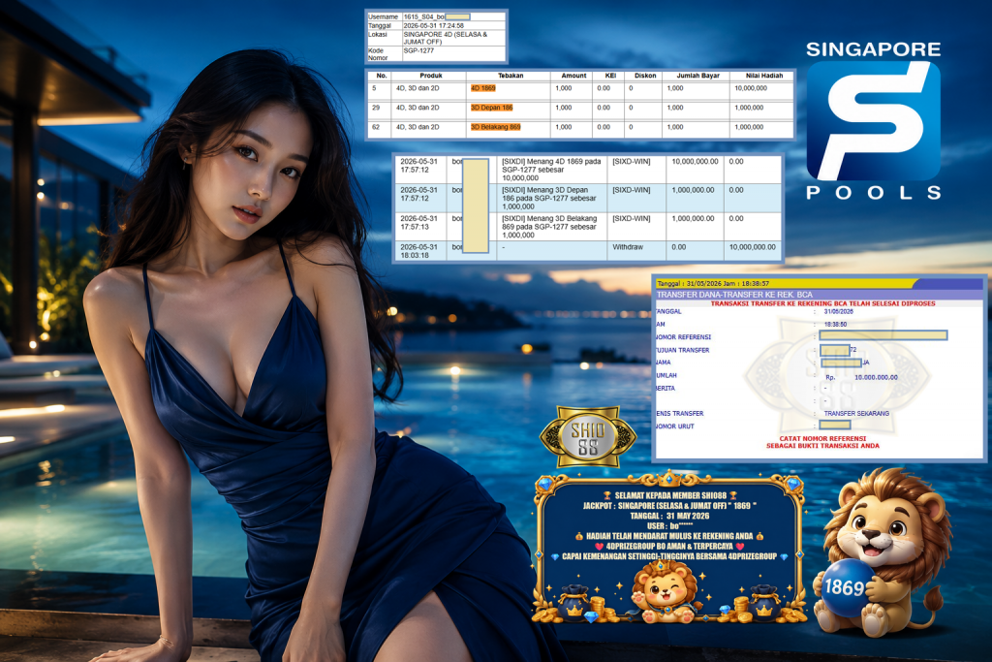992x662 pixels.
Task: Click the 'TRANSFER SEKARANG' transfer type
Action: [x=856, y=413]
